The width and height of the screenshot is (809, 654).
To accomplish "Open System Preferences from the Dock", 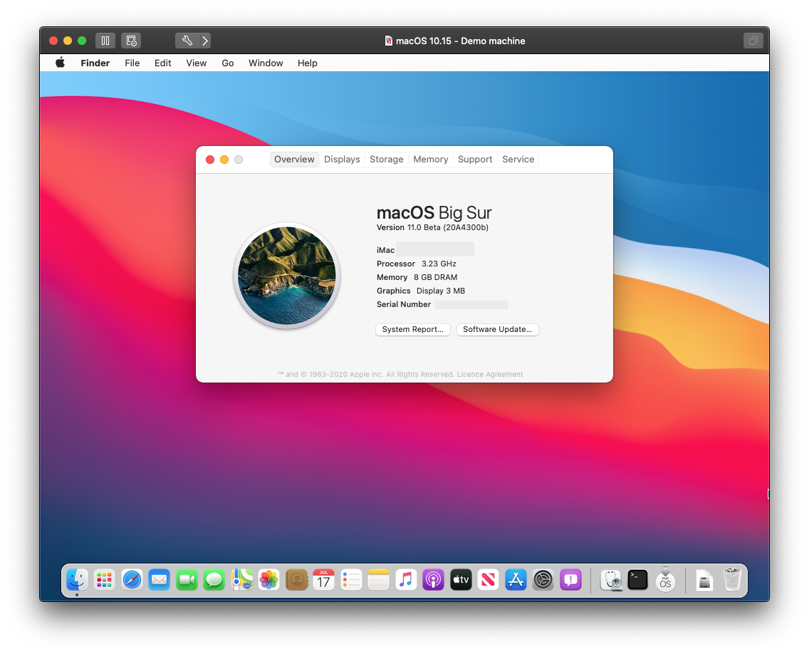I will tap(543, 580).
